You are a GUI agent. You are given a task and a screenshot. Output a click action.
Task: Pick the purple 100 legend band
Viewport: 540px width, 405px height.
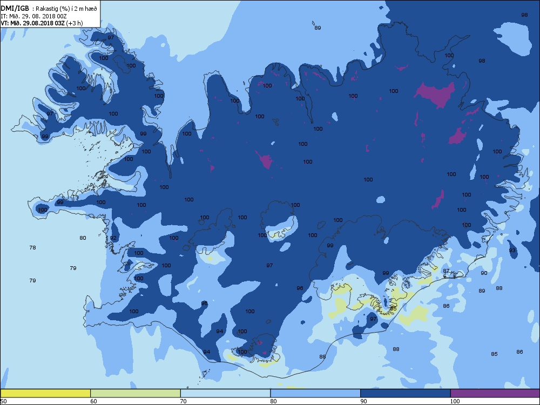[x=495, y=393]
